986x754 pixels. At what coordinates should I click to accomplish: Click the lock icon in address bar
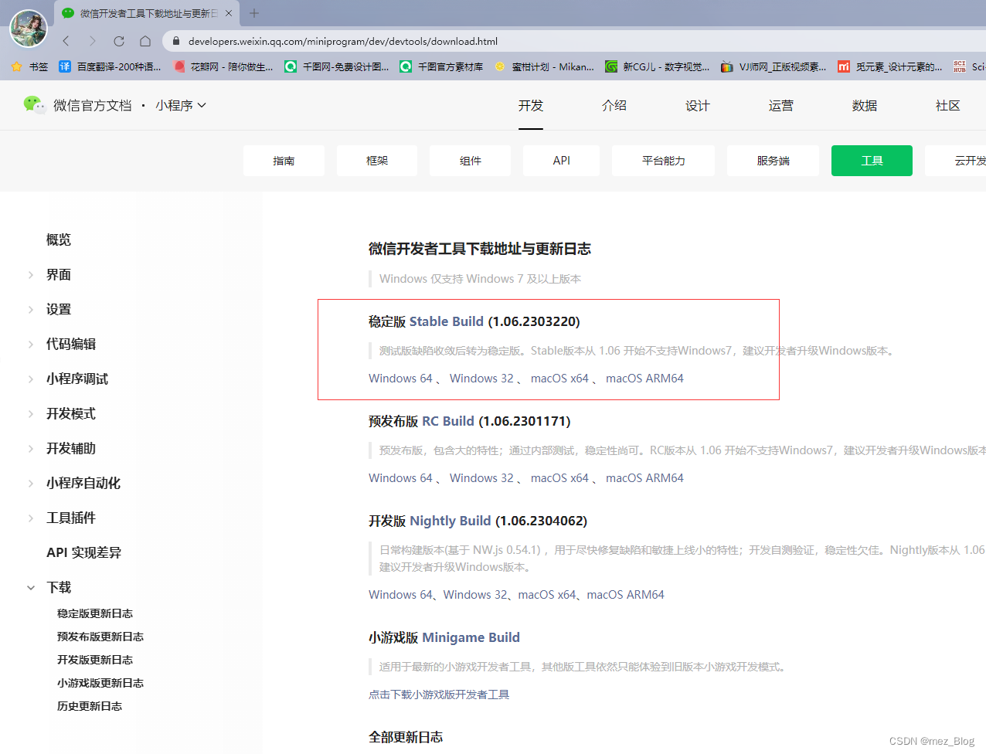176,41
